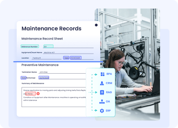178x128 pixels.
Task: Click the 001 reference number field
Action: click(x=48, y=46)
